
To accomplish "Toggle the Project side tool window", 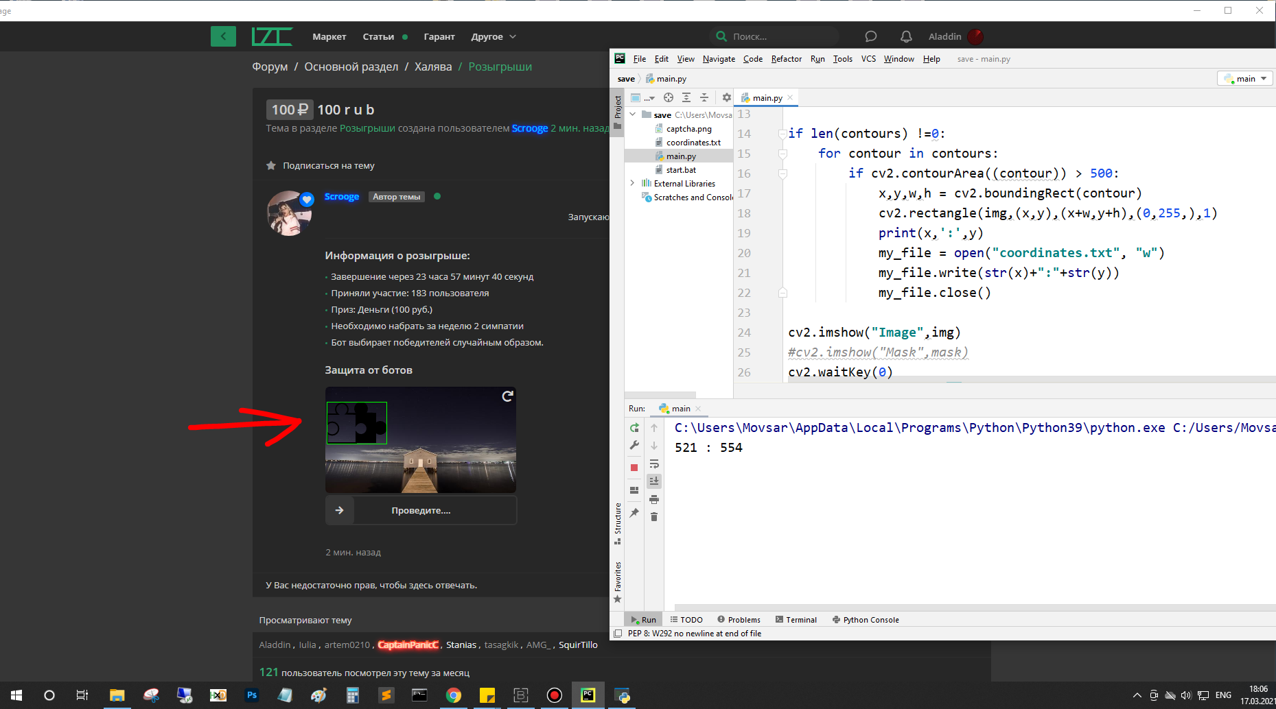I will point(617,112).
